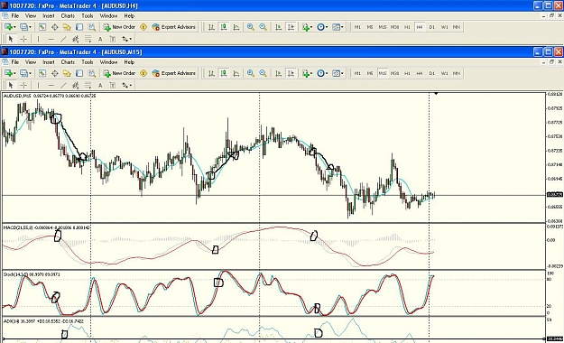
Task: Select the H4 timeframe in M15 window toolbar
Action: click(x=420, y=73)
